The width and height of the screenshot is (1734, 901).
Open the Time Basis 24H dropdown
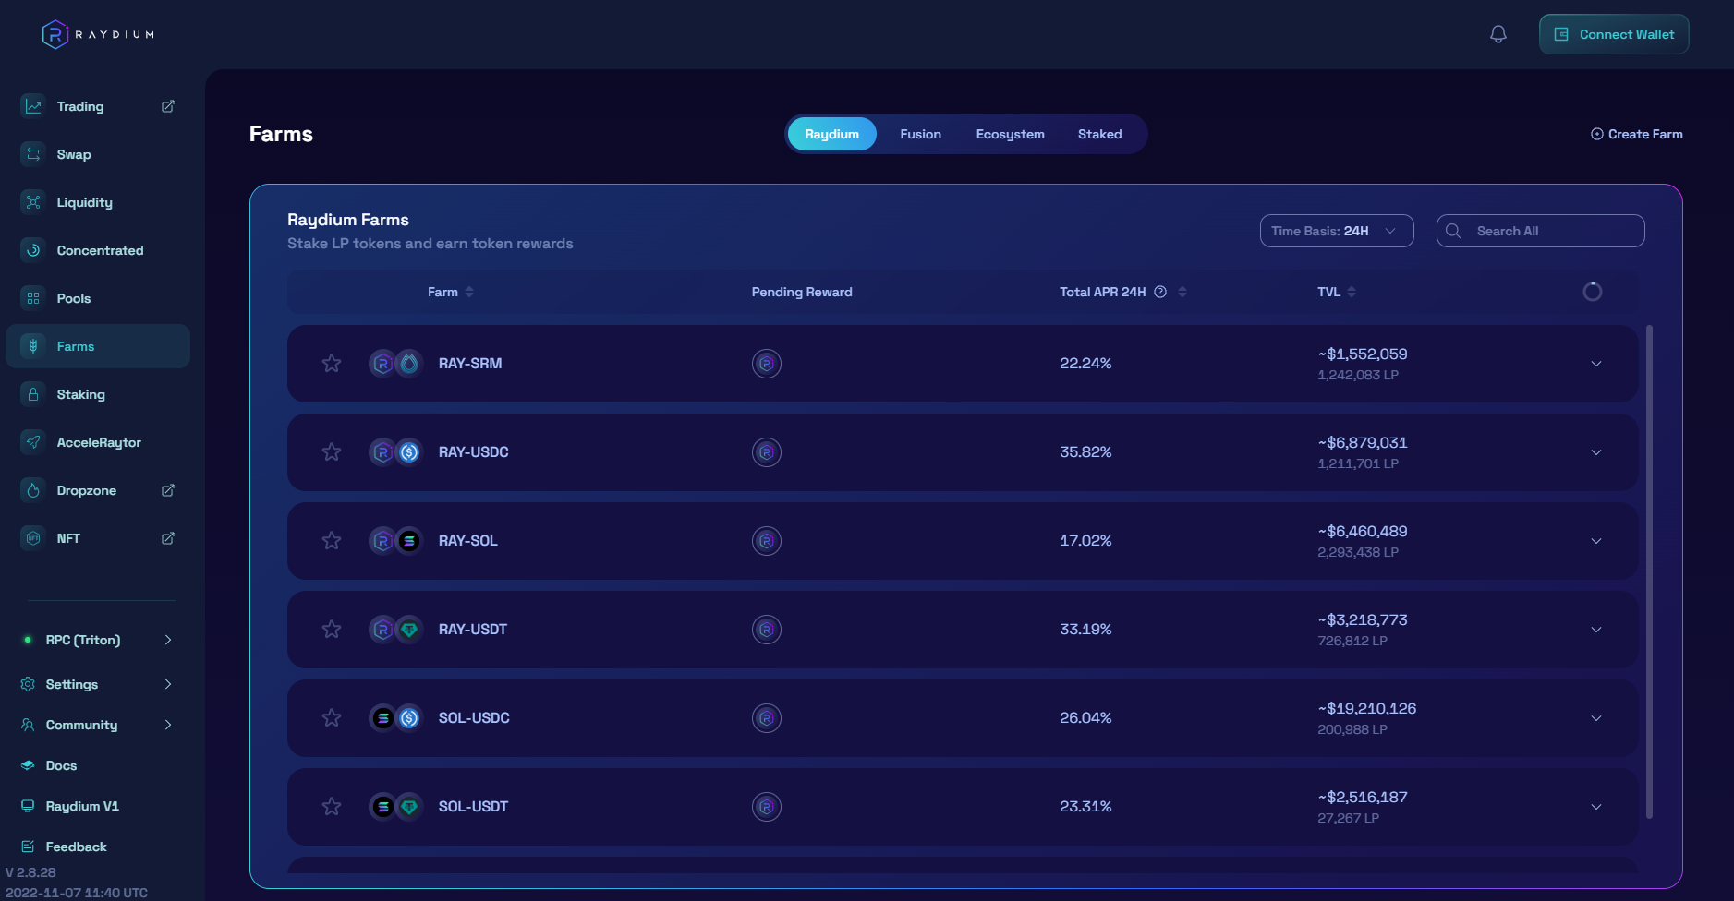click(x=1337, y=231)
